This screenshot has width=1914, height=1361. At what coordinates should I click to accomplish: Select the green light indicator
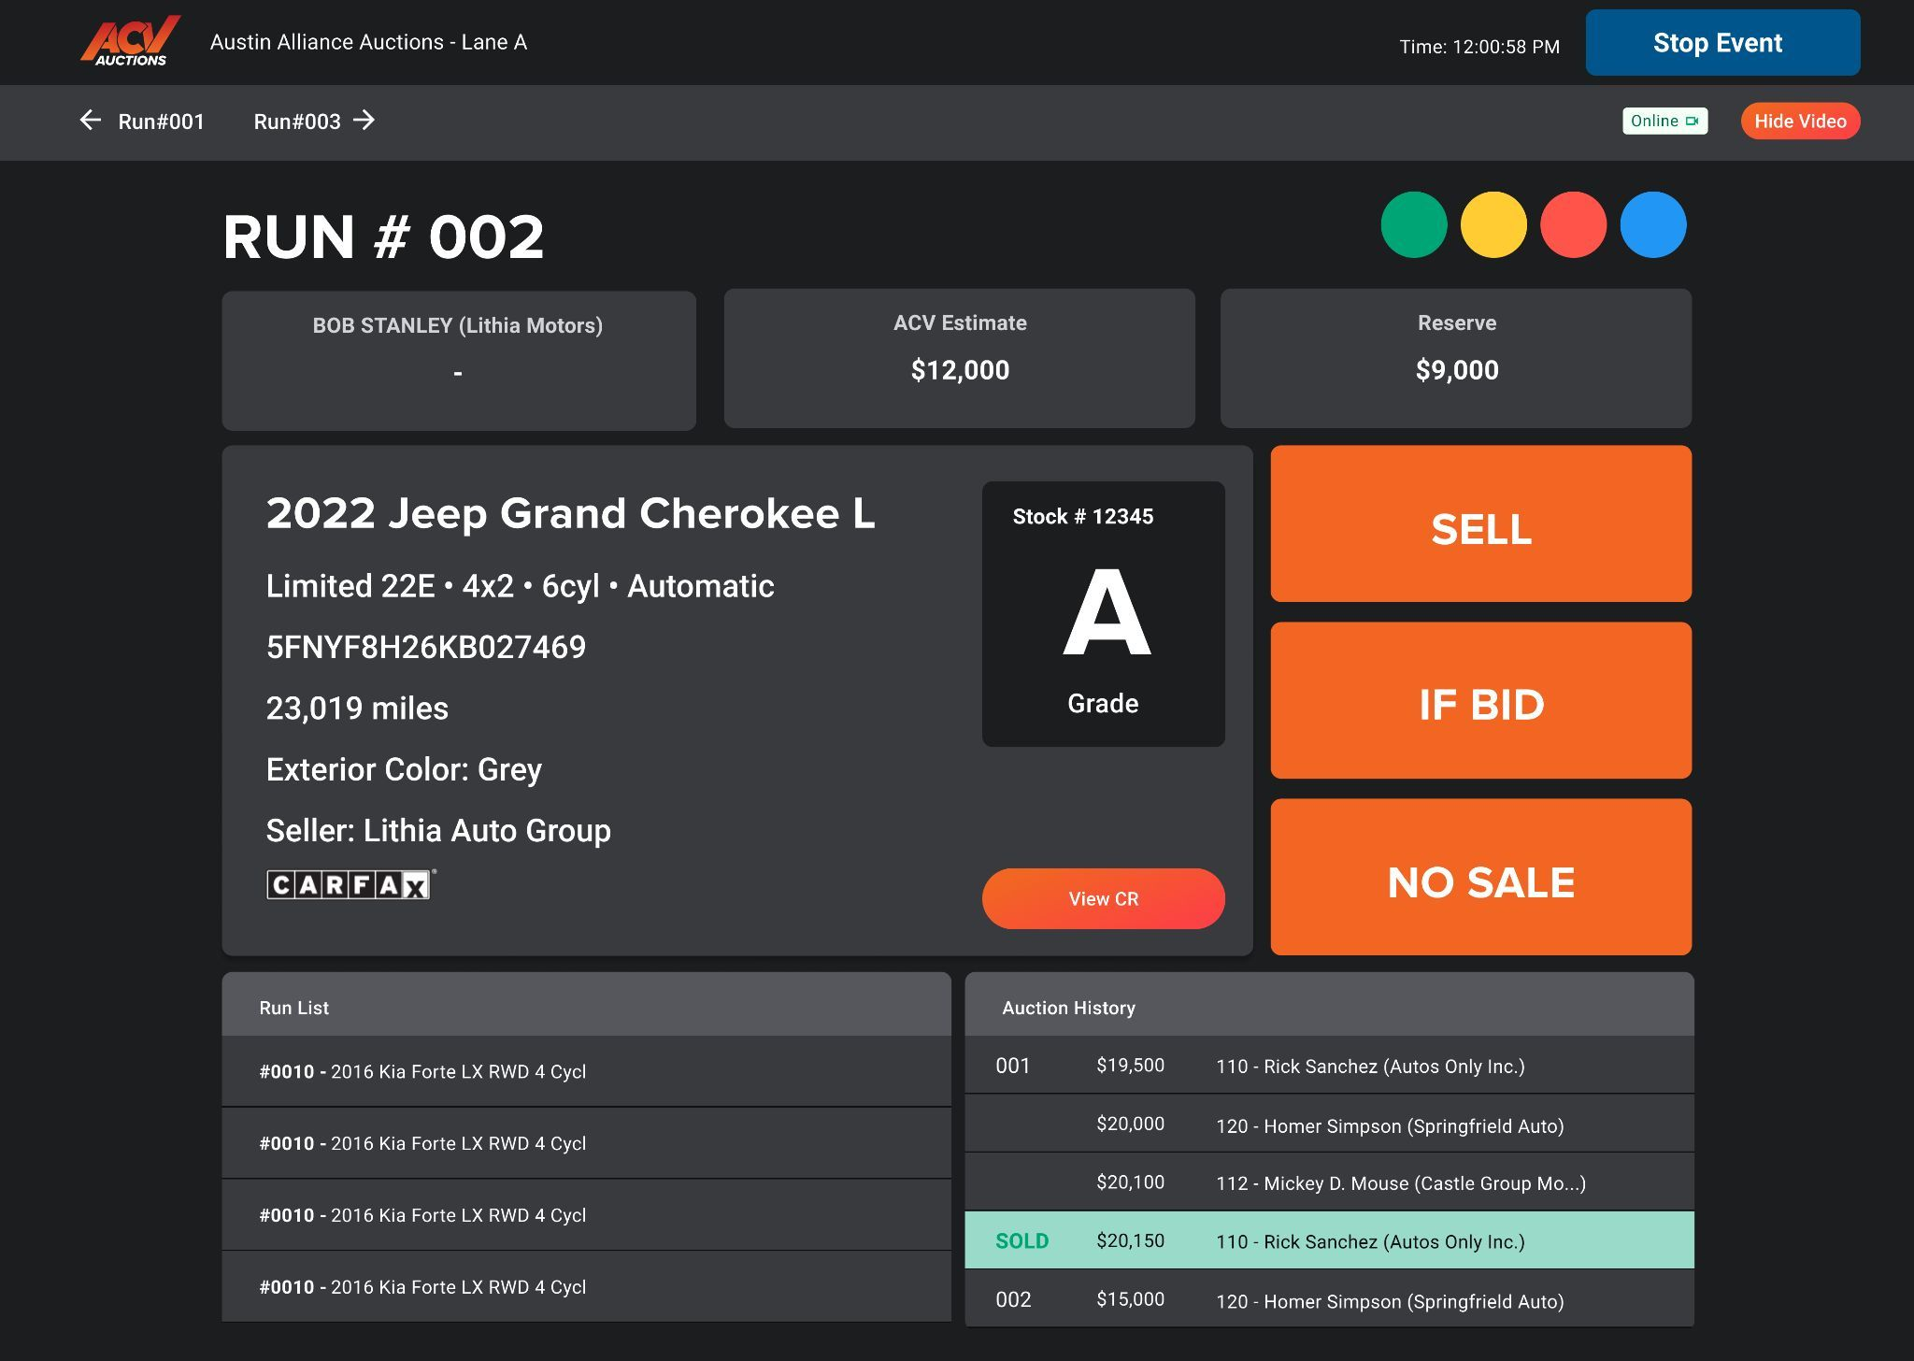(x=1414, y=224)
